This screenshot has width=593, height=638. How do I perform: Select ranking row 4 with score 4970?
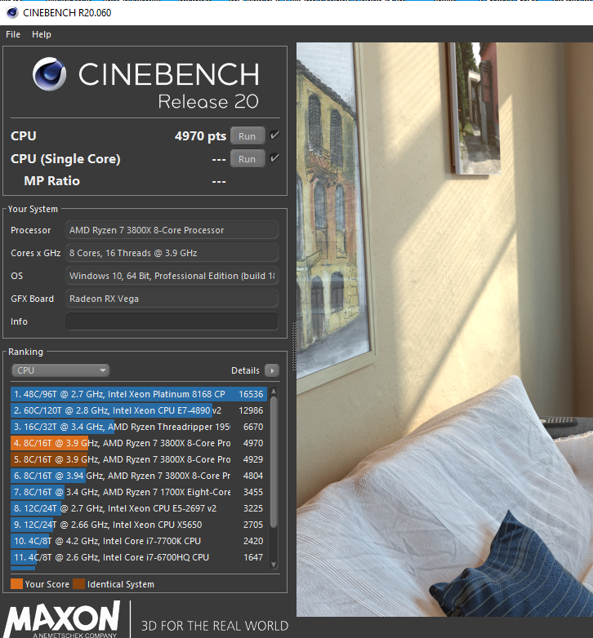pos(139,443)
